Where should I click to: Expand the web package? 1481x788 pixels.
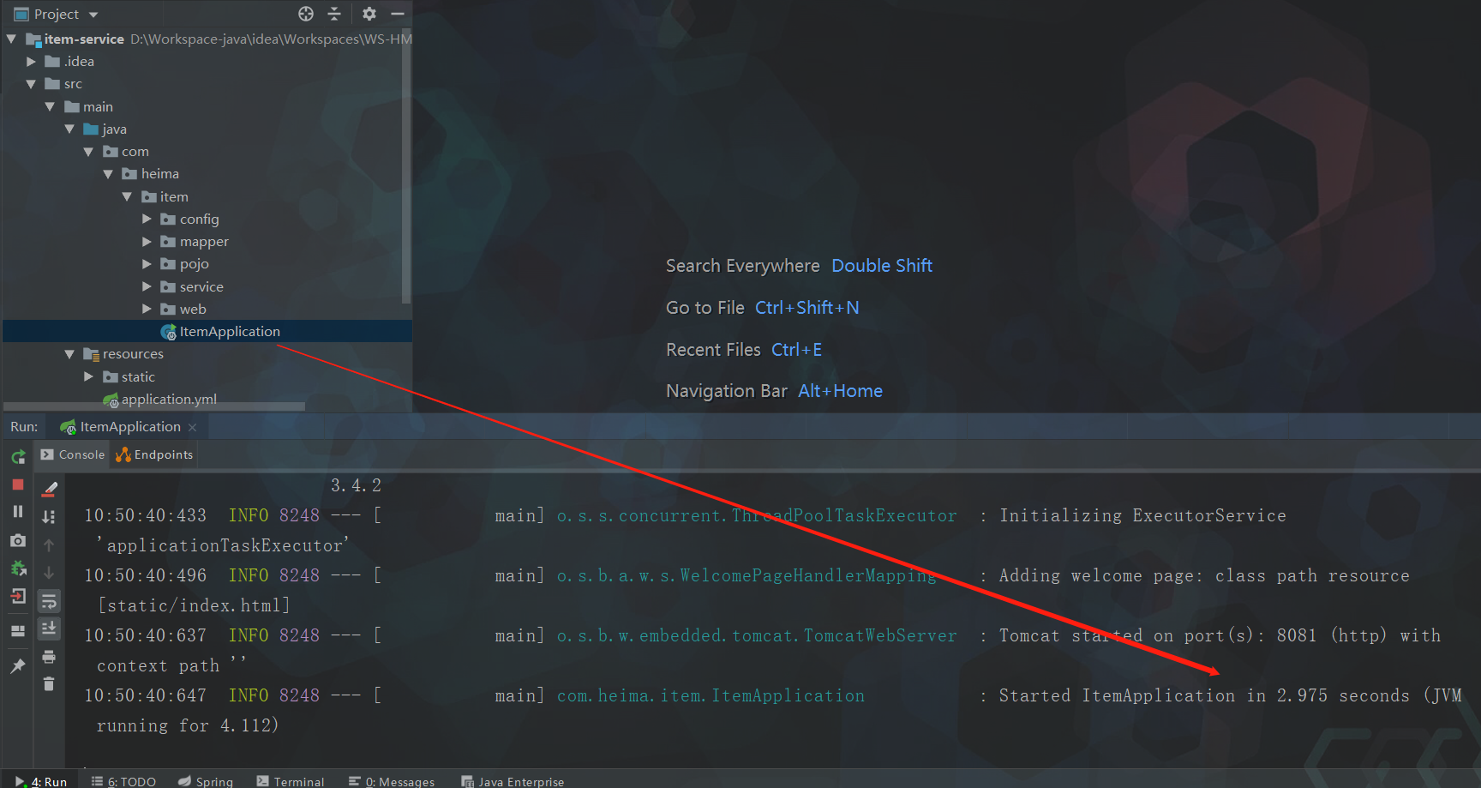[x=147, y=309]
